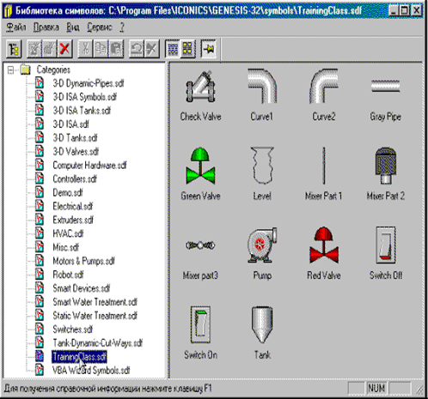Open the Файл menu
428x399 pixels.
pyautogui.click(x=16, y=27)
